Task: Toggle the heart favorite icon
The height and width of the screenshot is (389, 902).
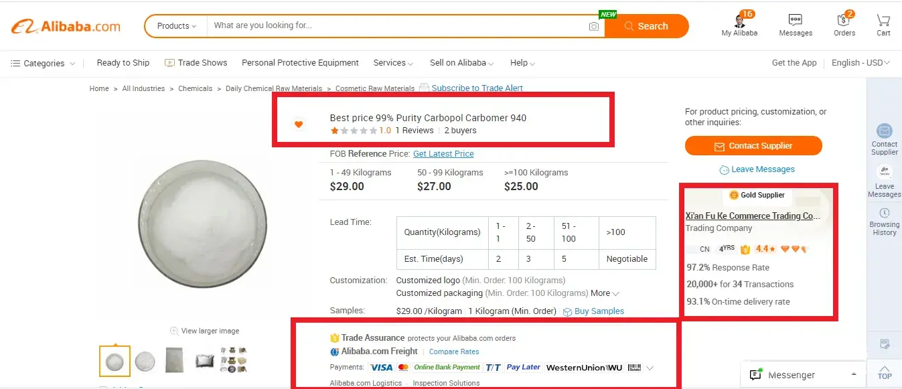Action: [x=299, y=124]
